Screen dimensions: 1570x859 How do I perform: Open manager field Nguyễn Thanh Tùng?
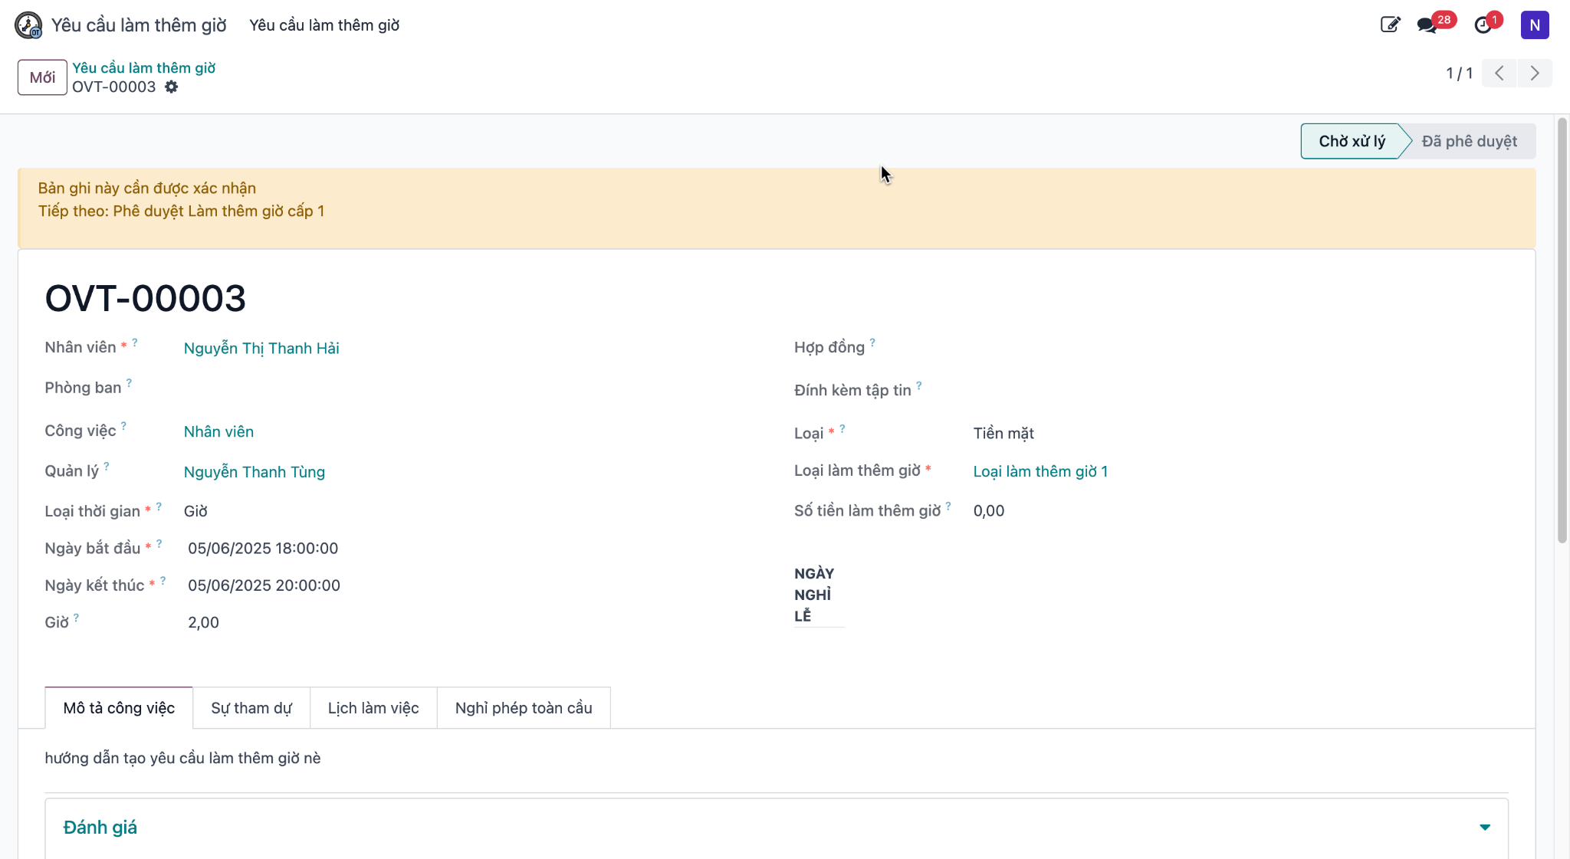click(255, 472)
